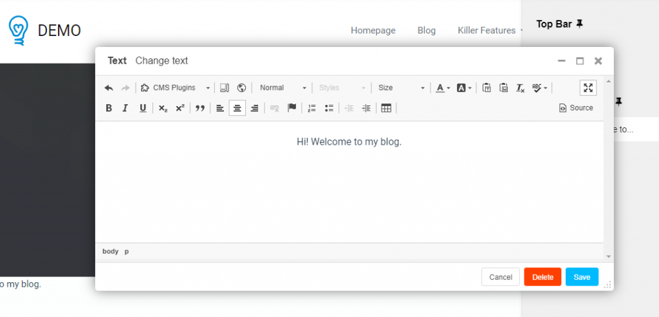This screenshot has height=317, width=659.
Task: Insert a numbered list
Action: click(312, 108)
